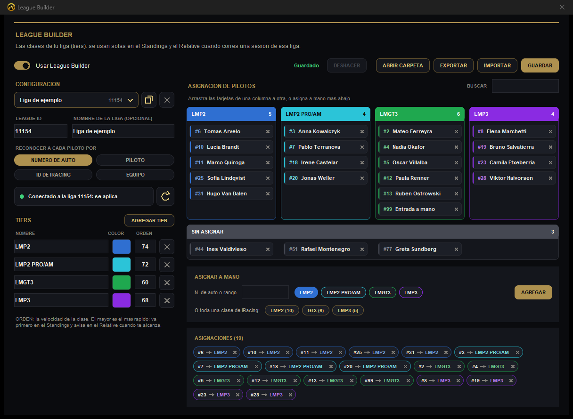Click the ABRIR CARPETA button

coord(403,65)
